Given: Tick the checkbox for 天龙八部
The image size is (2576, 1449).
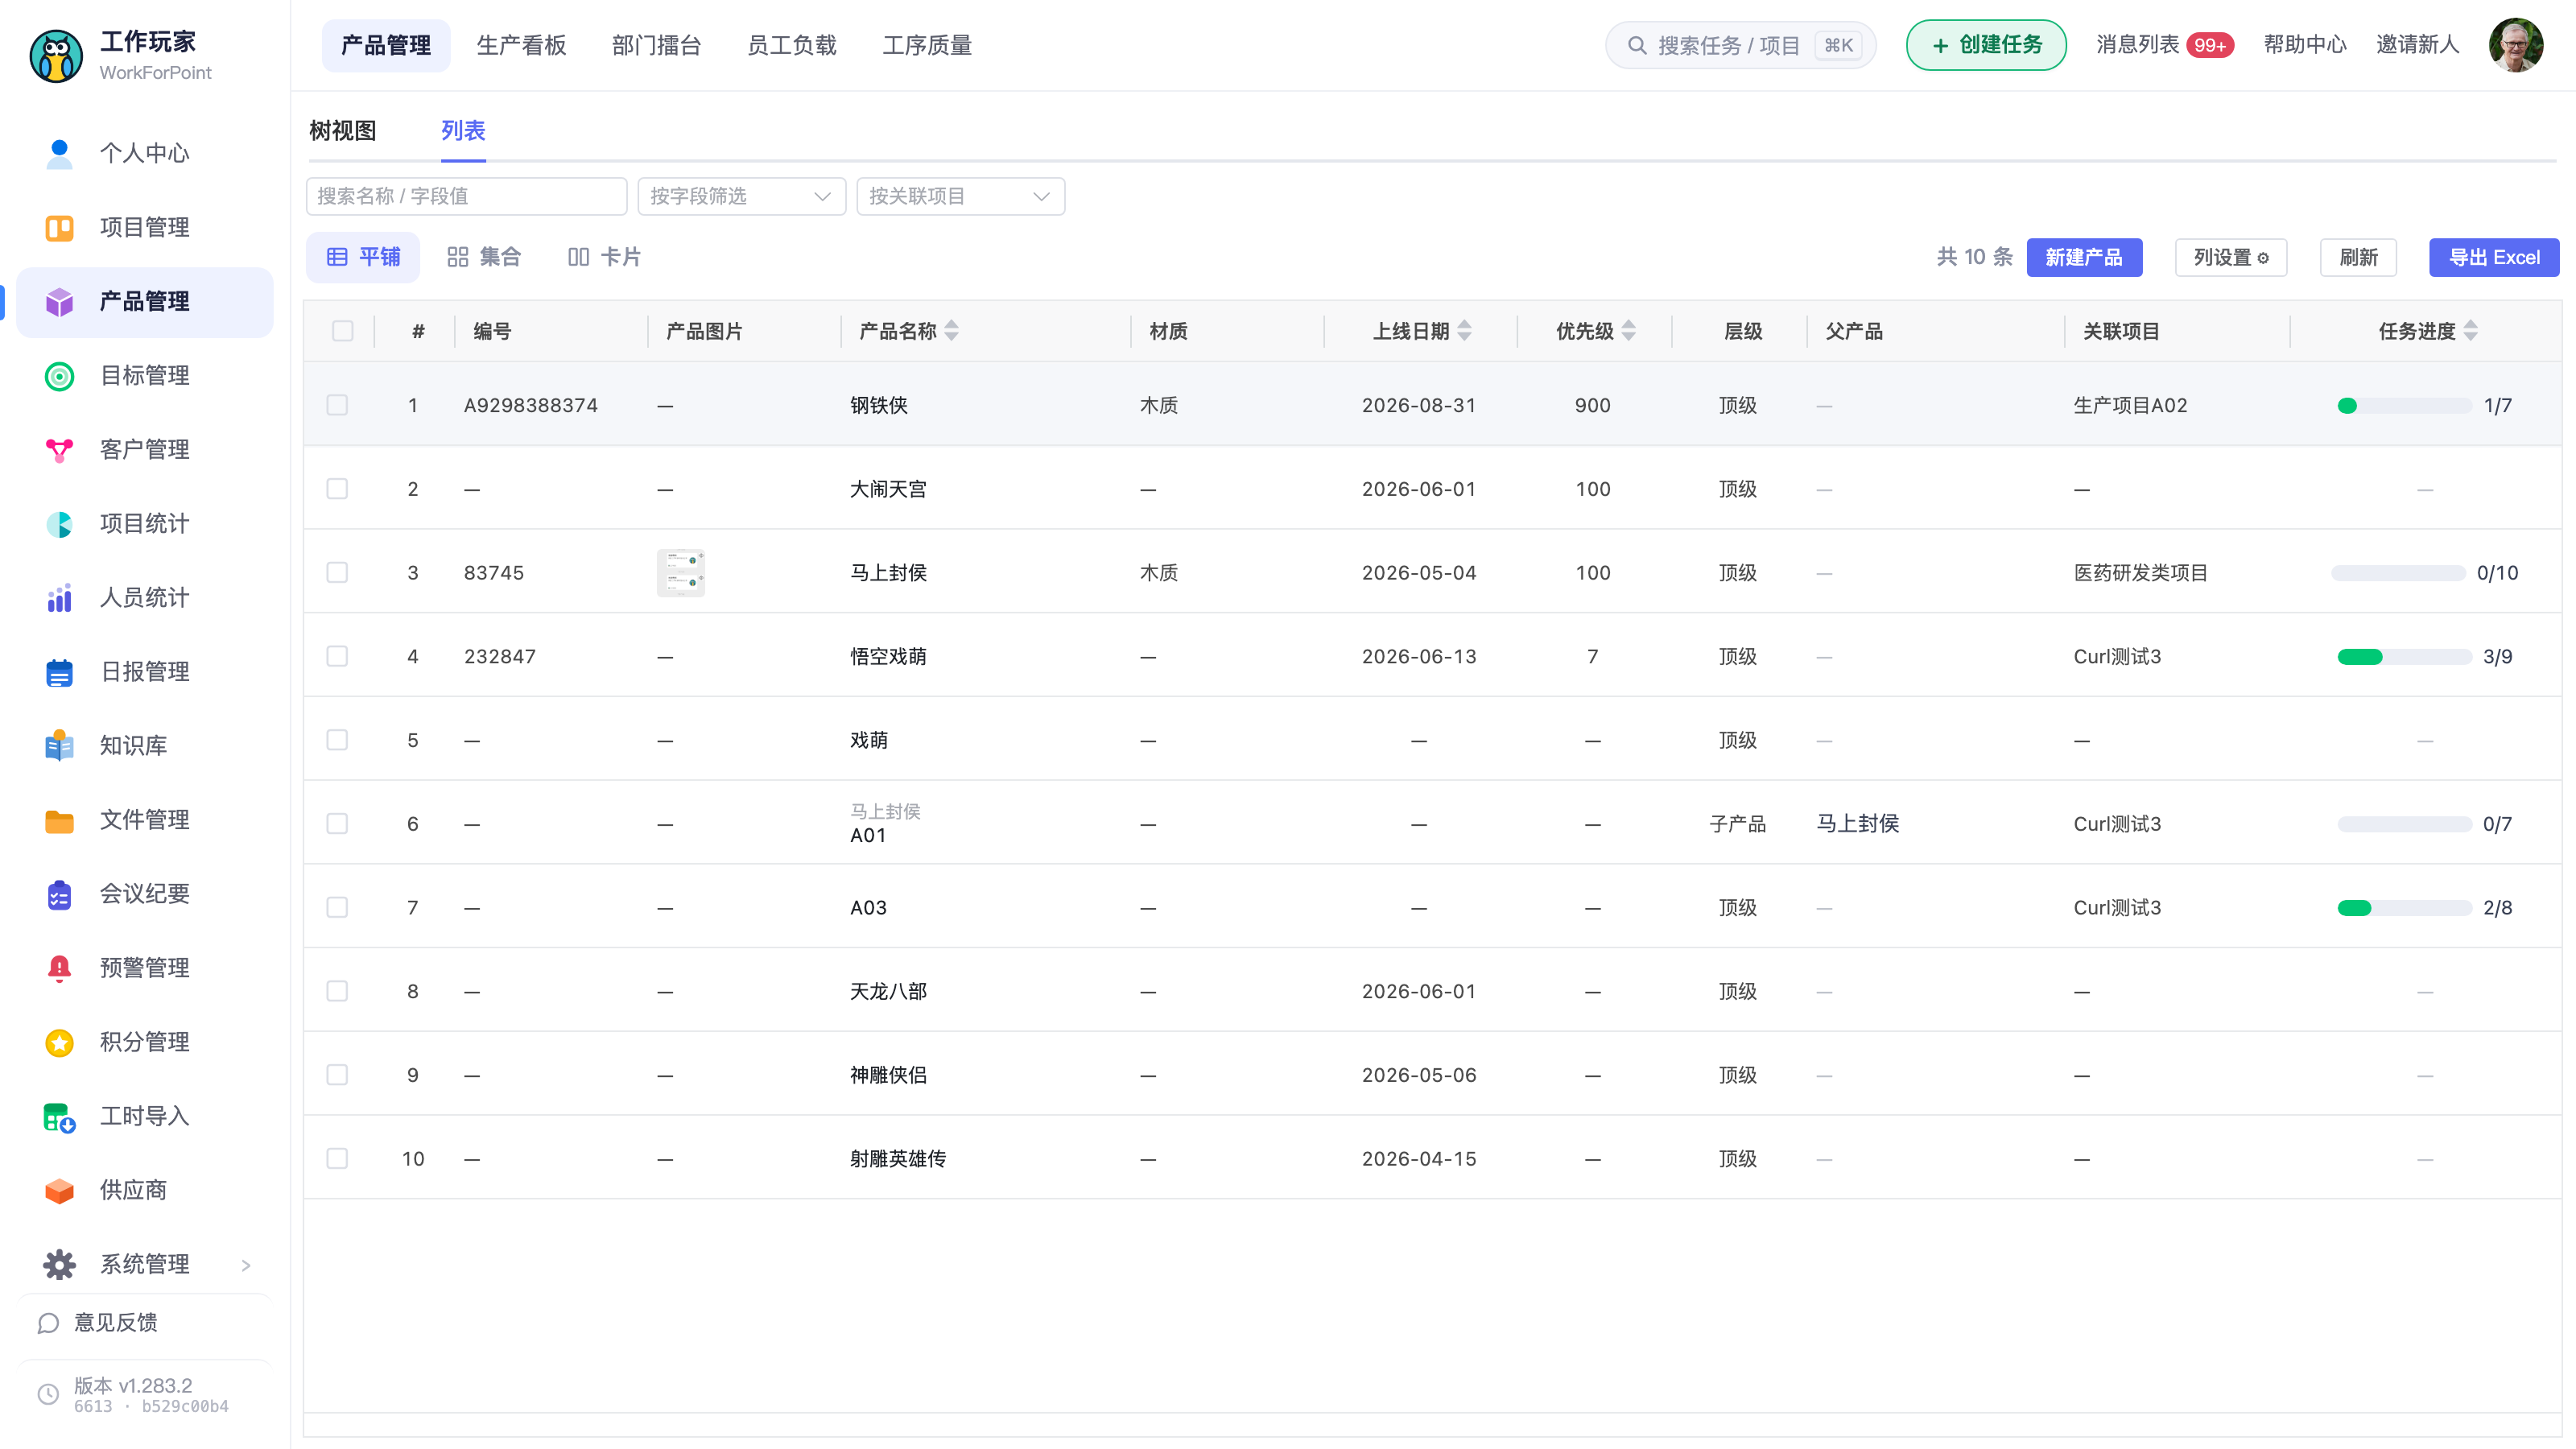Looking at the screenshot, I should [337, 991].
